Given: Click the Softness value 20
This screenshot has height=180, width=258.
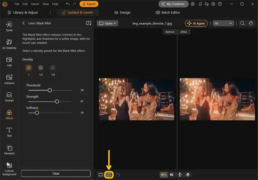Looking at the screenshot, I should click(x=82, y=113).
